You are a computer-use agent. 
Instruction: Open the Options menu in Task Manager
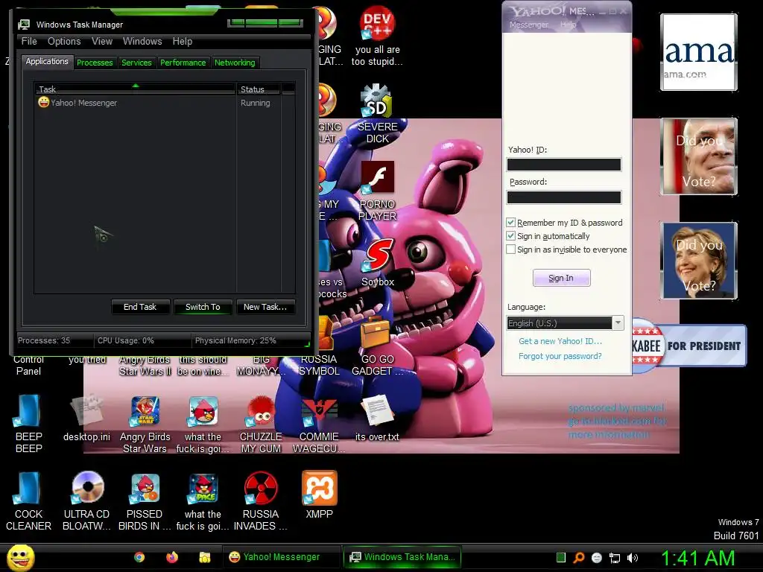tap(64, 42)
